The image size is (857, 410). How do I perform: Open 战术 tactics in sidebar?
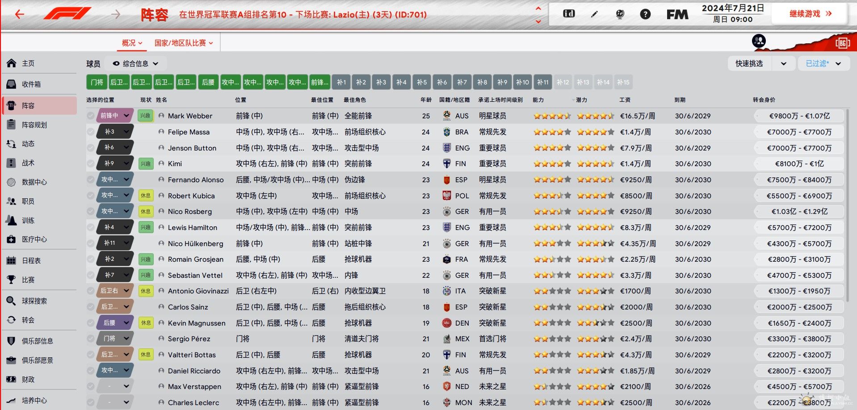coord(39,163)
